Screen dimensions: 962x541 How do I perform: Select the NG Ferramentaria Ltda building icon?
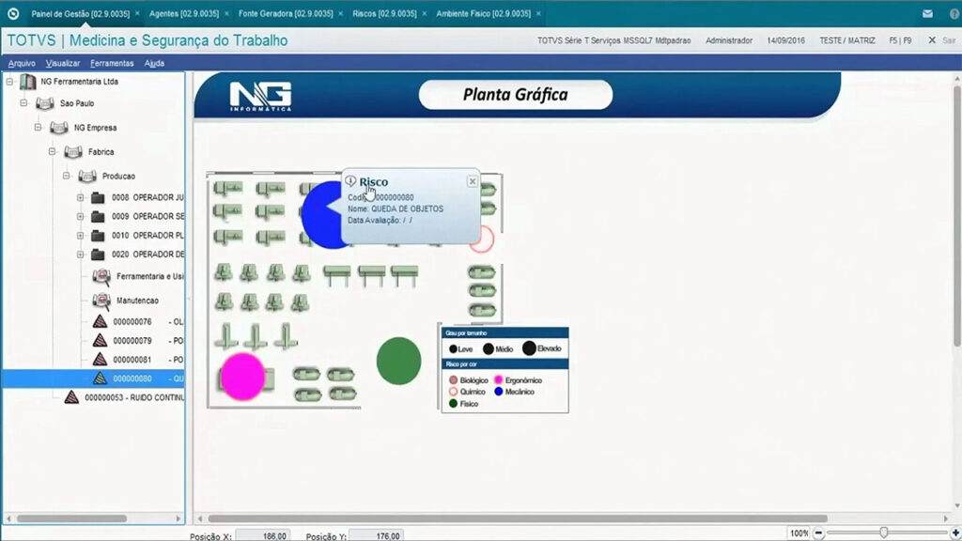click(x=27, y=82)
